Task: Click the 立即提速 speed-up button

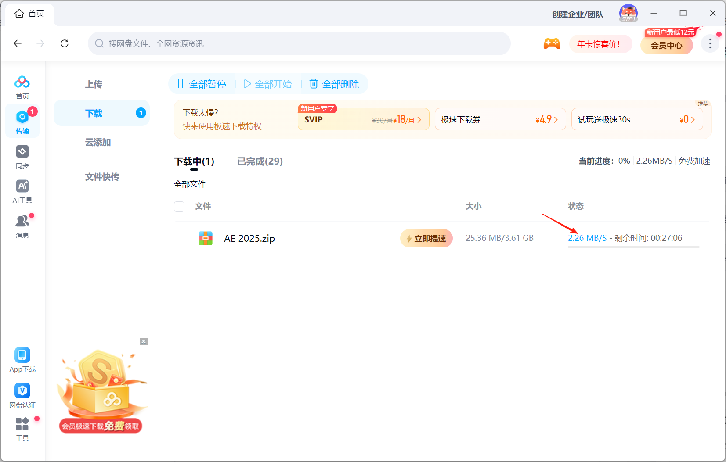Action: pyautogui.click(x=426, y=238)
